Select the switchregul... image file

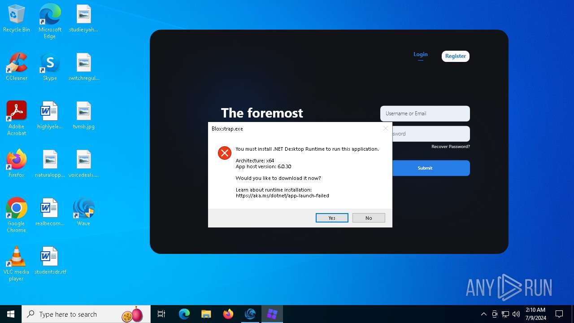coord(83,67)
